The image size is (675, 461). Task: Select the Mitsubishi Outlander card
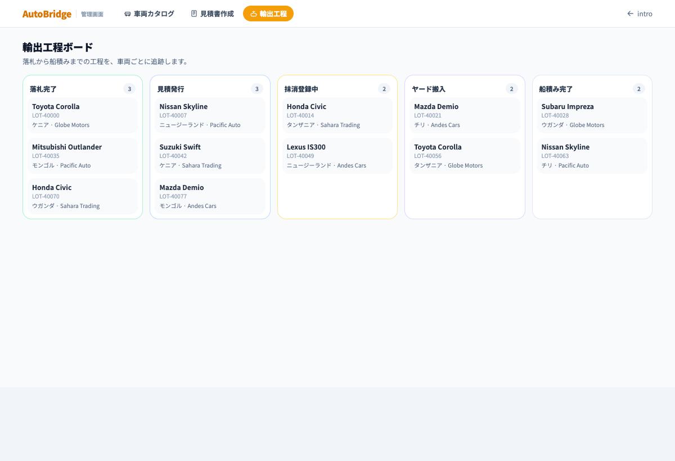pyautogui.click(x=83, y=156)
